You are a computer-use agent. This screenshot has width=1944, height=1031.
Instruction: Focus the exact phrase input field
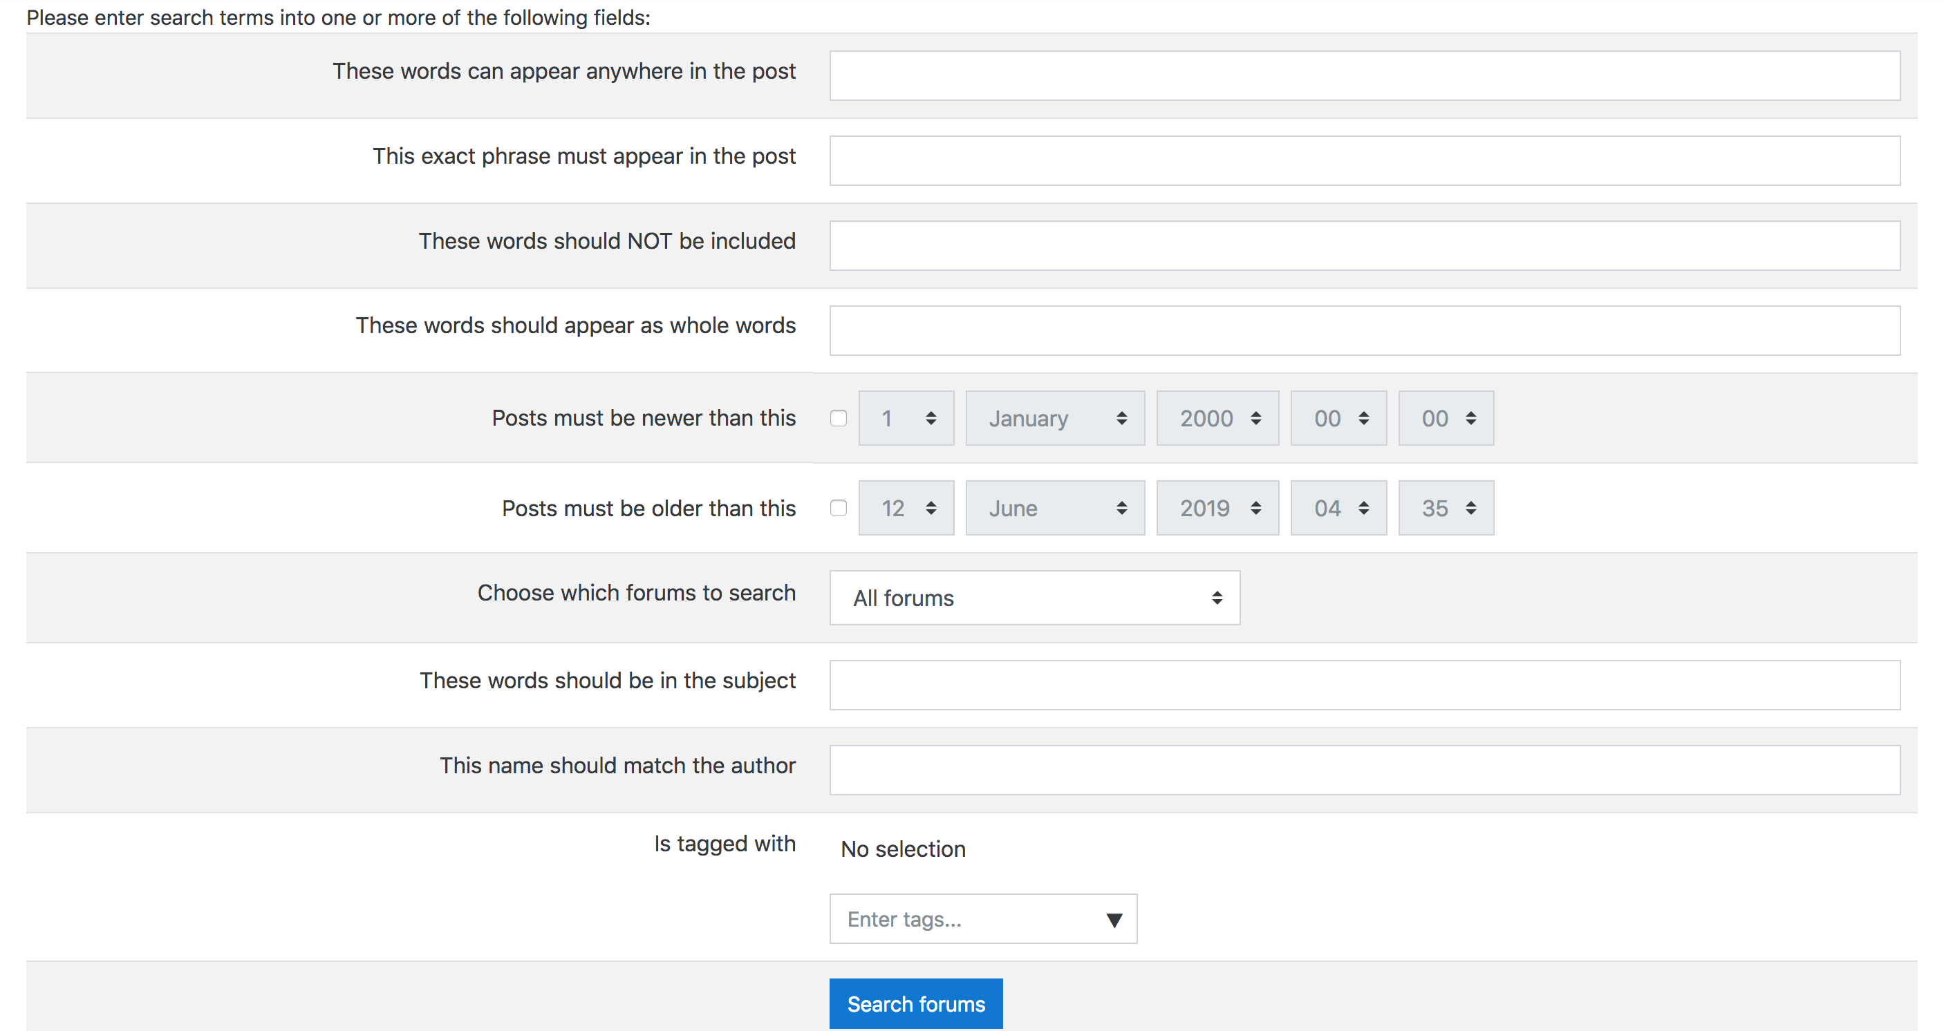[x=1365, y=160]
